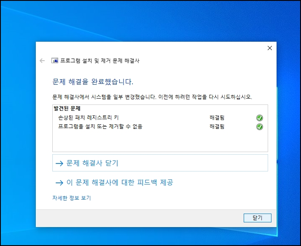Click green checkmark for 프로그램을 설치 또는 제거할 수 없음
The image size is (301, 246).
(x=260, y=127)
